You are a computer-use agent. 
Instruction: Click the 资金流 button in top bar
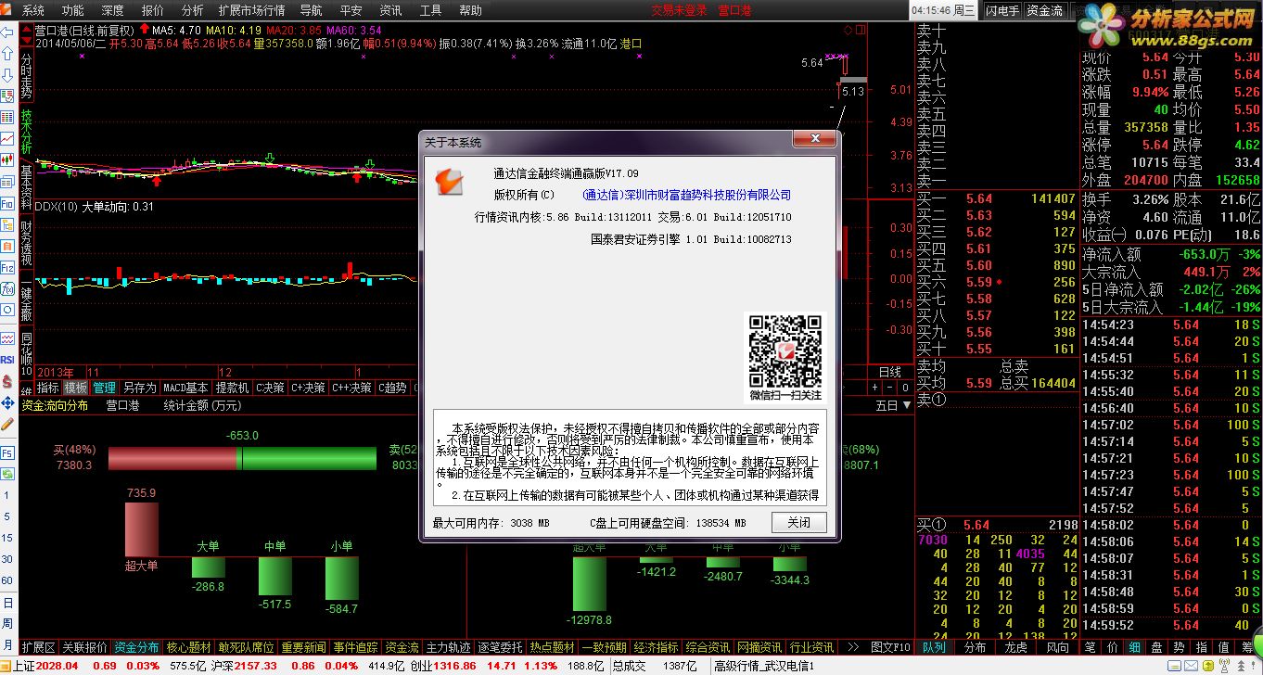1044,10
